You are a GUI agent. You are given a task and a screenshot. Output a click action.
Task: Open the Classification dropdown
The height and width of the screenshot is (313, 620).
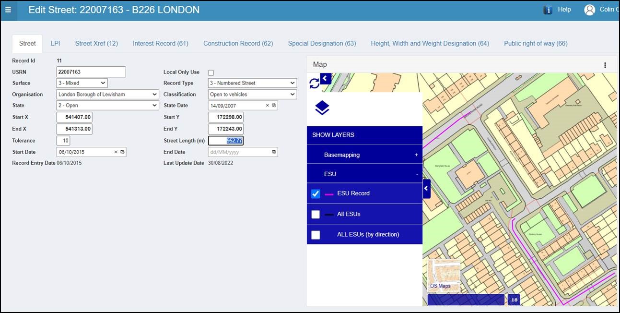(x=253, y=94)
